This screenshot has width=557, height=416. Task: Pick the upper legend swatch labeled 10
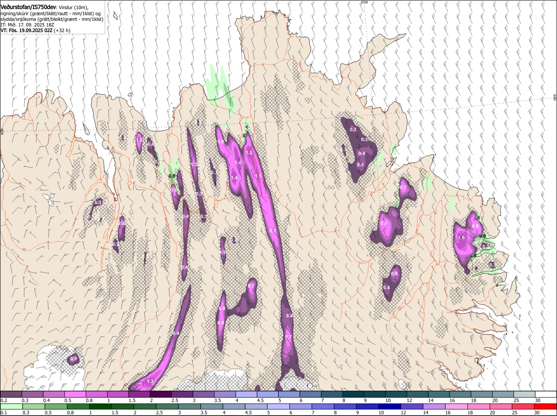click(396, 394)
